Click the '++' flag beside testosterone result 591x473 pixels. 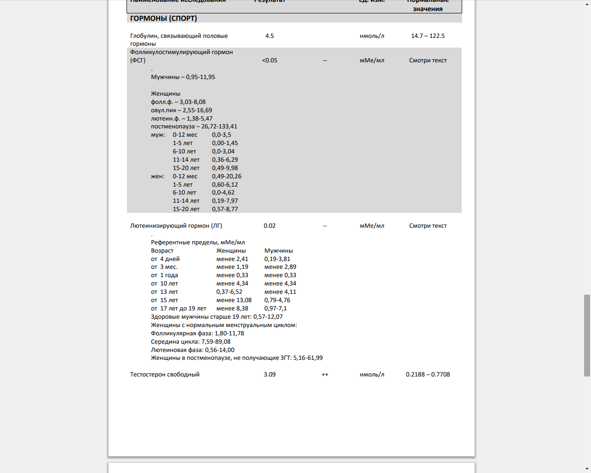pos(325,375)
